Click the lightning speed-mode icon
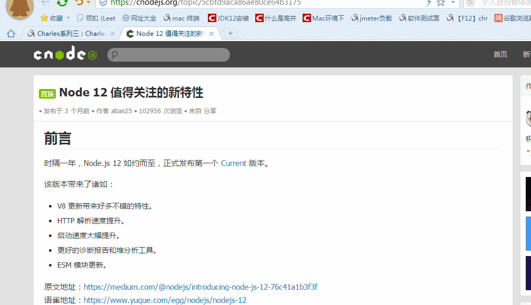The image size is (531, 305). pyautogui.click(x=429, y=3)
